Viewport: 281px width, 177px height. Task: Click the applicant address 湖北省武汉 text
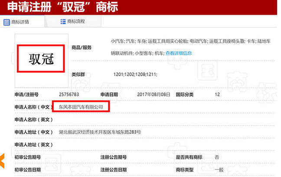100,132
